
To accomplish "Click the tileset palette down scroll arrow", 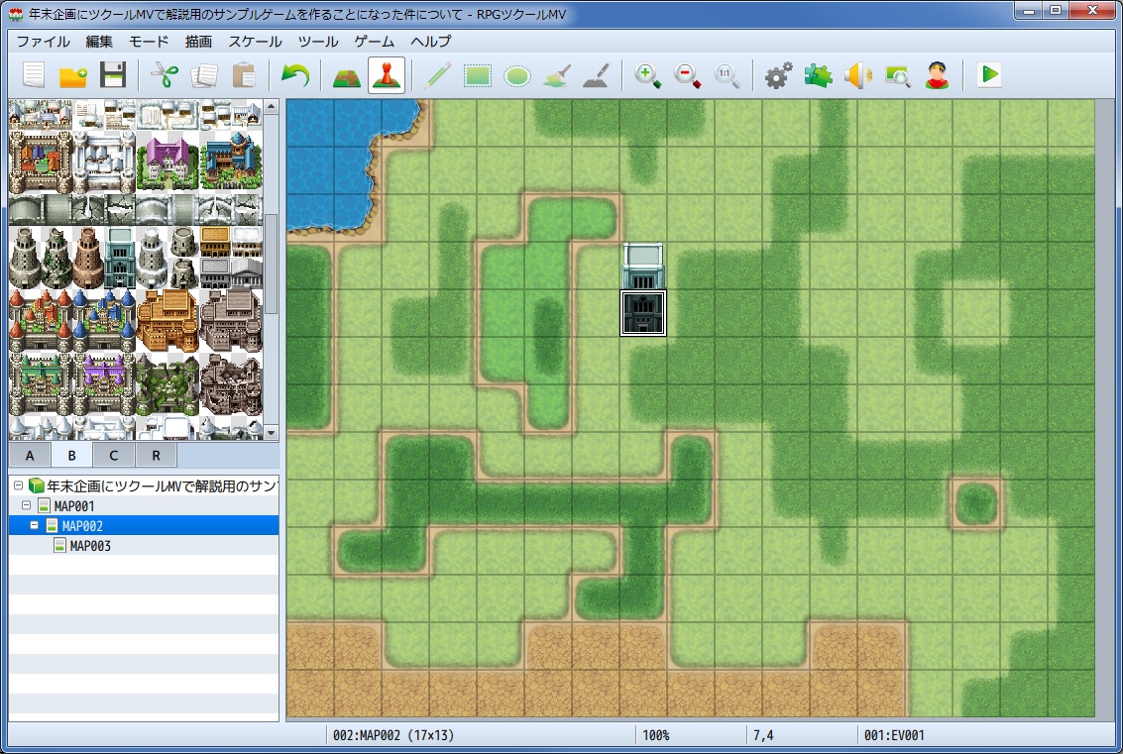I will (271, 433).
